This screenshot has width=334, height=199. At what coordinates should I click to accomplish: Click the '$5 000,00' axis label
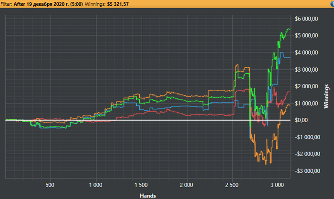tap(306, 35)
